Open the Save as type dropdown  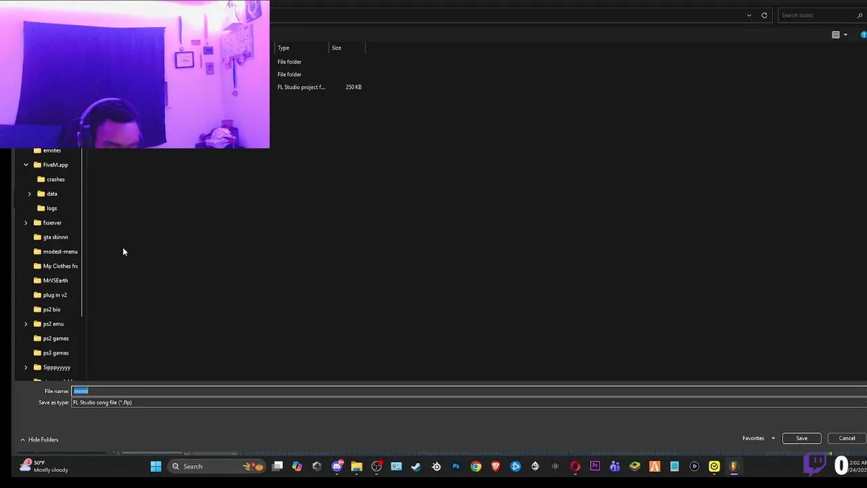(469, 403)
